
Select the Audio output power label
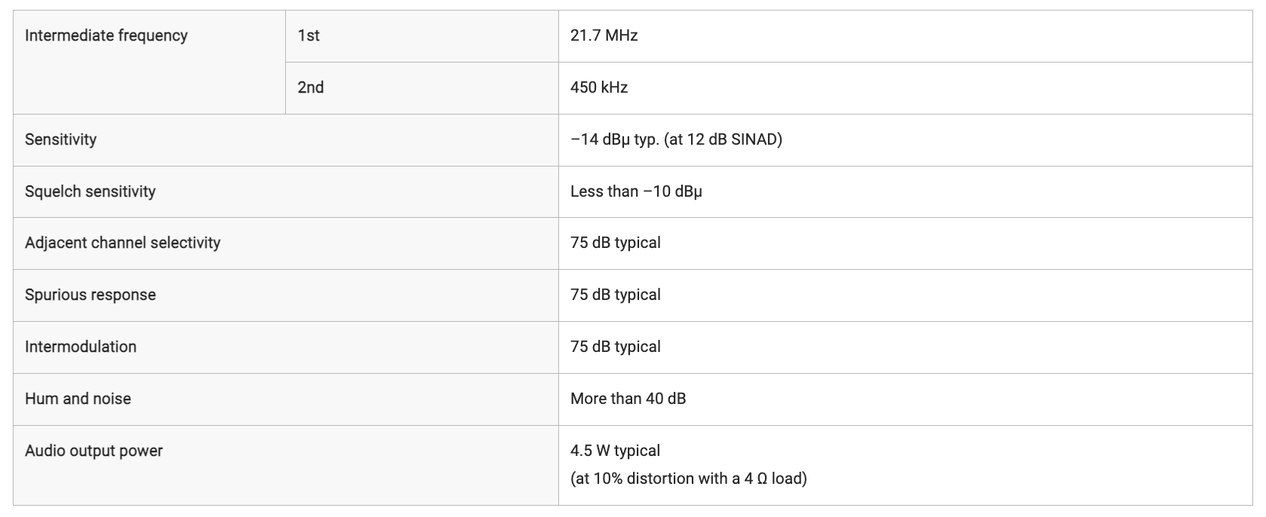click(94, 451)
